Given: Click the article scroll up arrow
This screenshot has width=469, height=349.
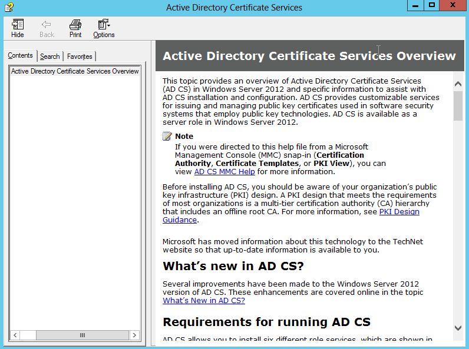Looking at the screenshot, I should (458, 84).
